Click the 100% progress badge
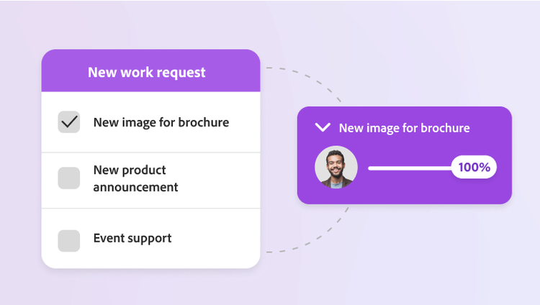The width and height of the screenshot is (540, 305). coord(474,168)
